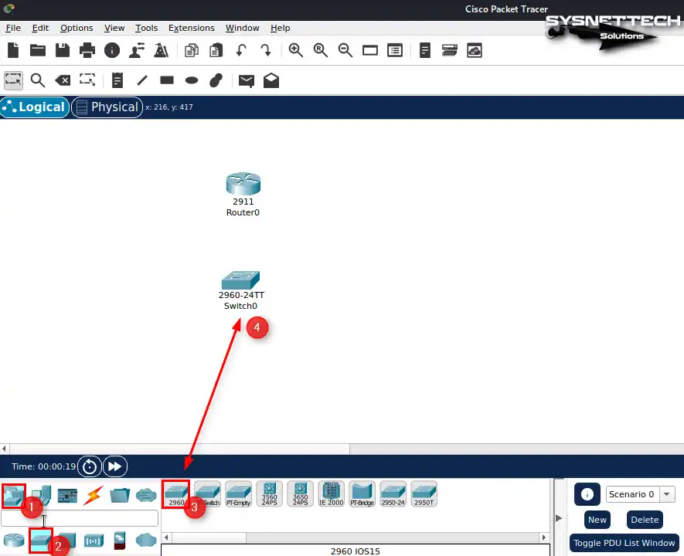Pick the 2960 switch model
This screenshot has height=556, width=684.
point(175,494)
